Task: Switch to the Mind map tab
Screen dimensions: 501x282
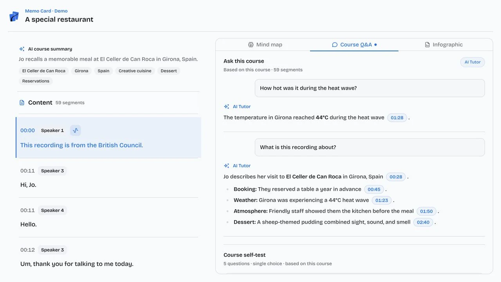Action: 265,45
